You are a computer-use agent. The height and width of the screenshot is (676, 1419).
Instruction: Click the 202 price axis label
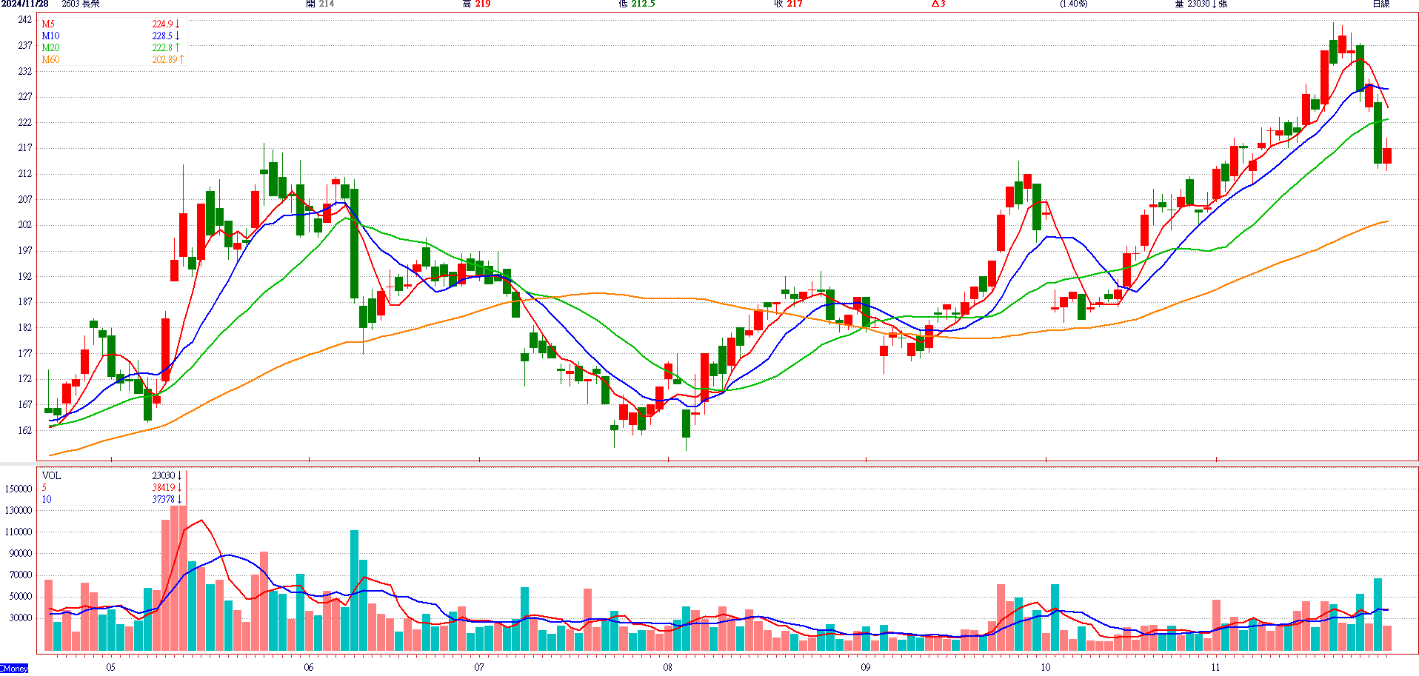(x=25, y=225)
